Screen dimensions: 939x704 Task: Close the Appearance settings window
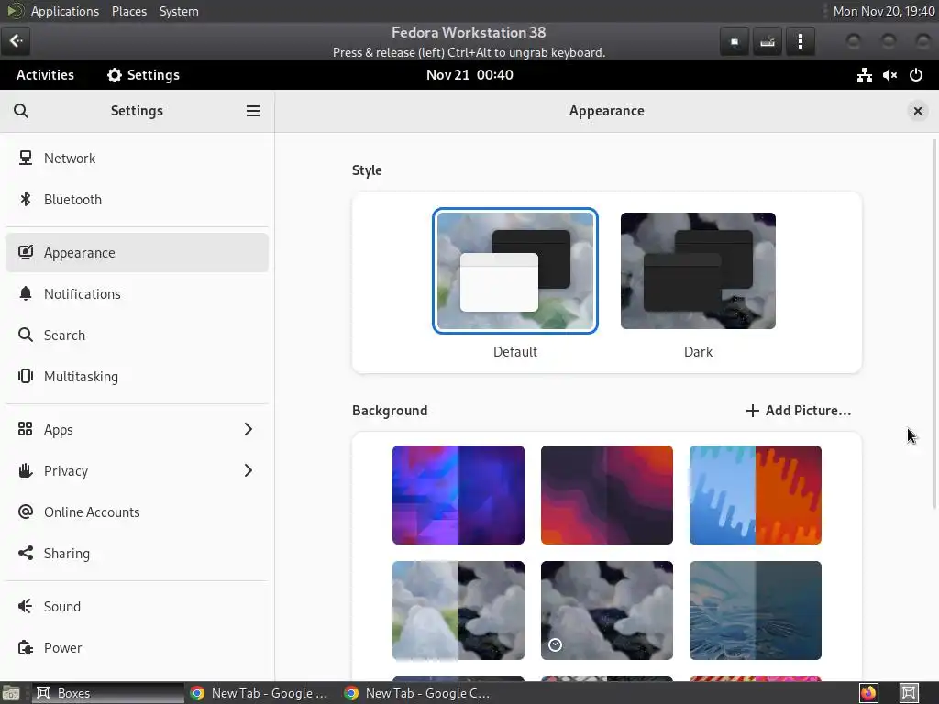917,111
